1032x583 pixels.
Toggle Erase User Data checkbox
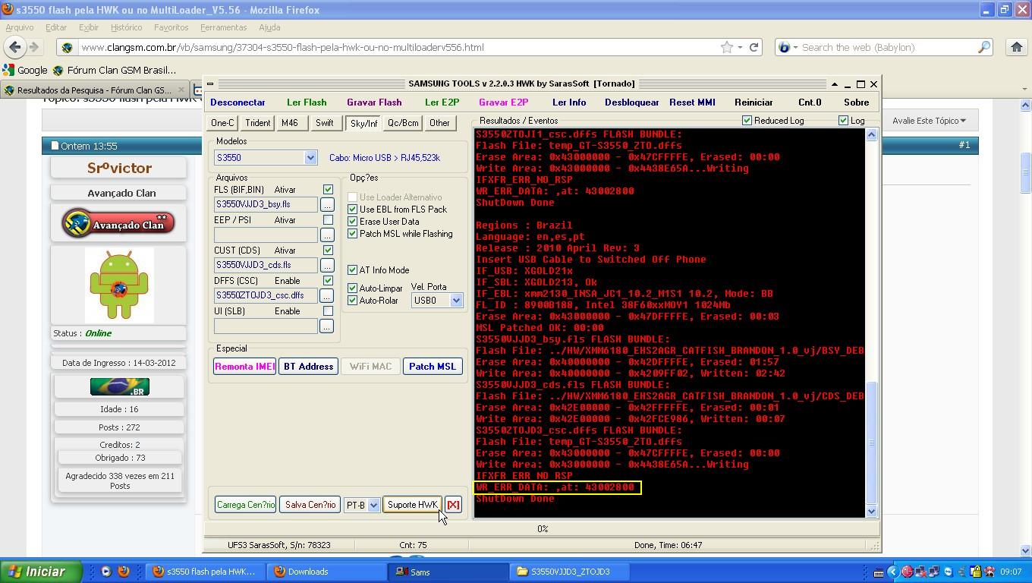point(352,222)
